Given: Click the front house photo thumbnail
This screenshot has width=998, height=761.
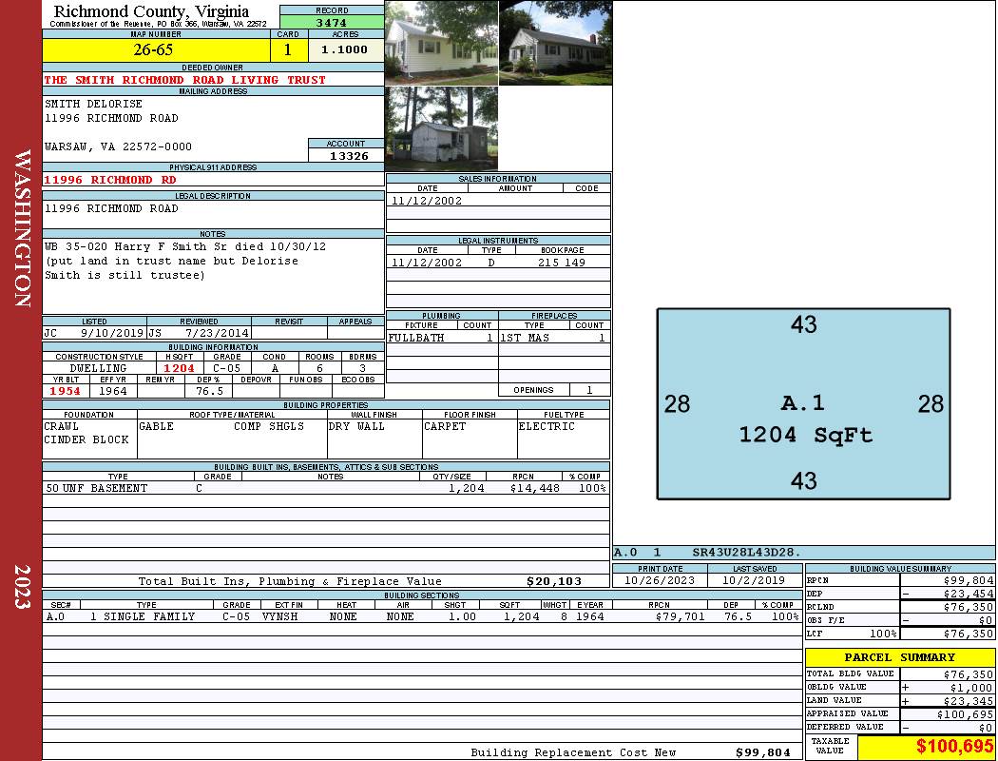Looking at the screenshot, I should 442,43.
